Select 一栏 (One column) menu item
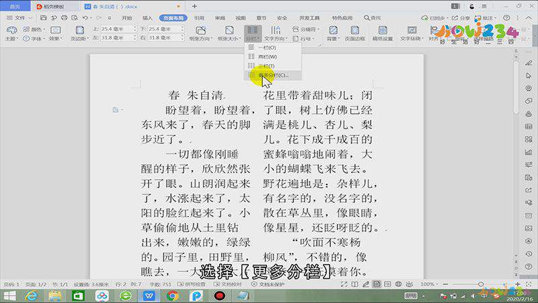Viewport: 538px width, 303px height. 273,47
